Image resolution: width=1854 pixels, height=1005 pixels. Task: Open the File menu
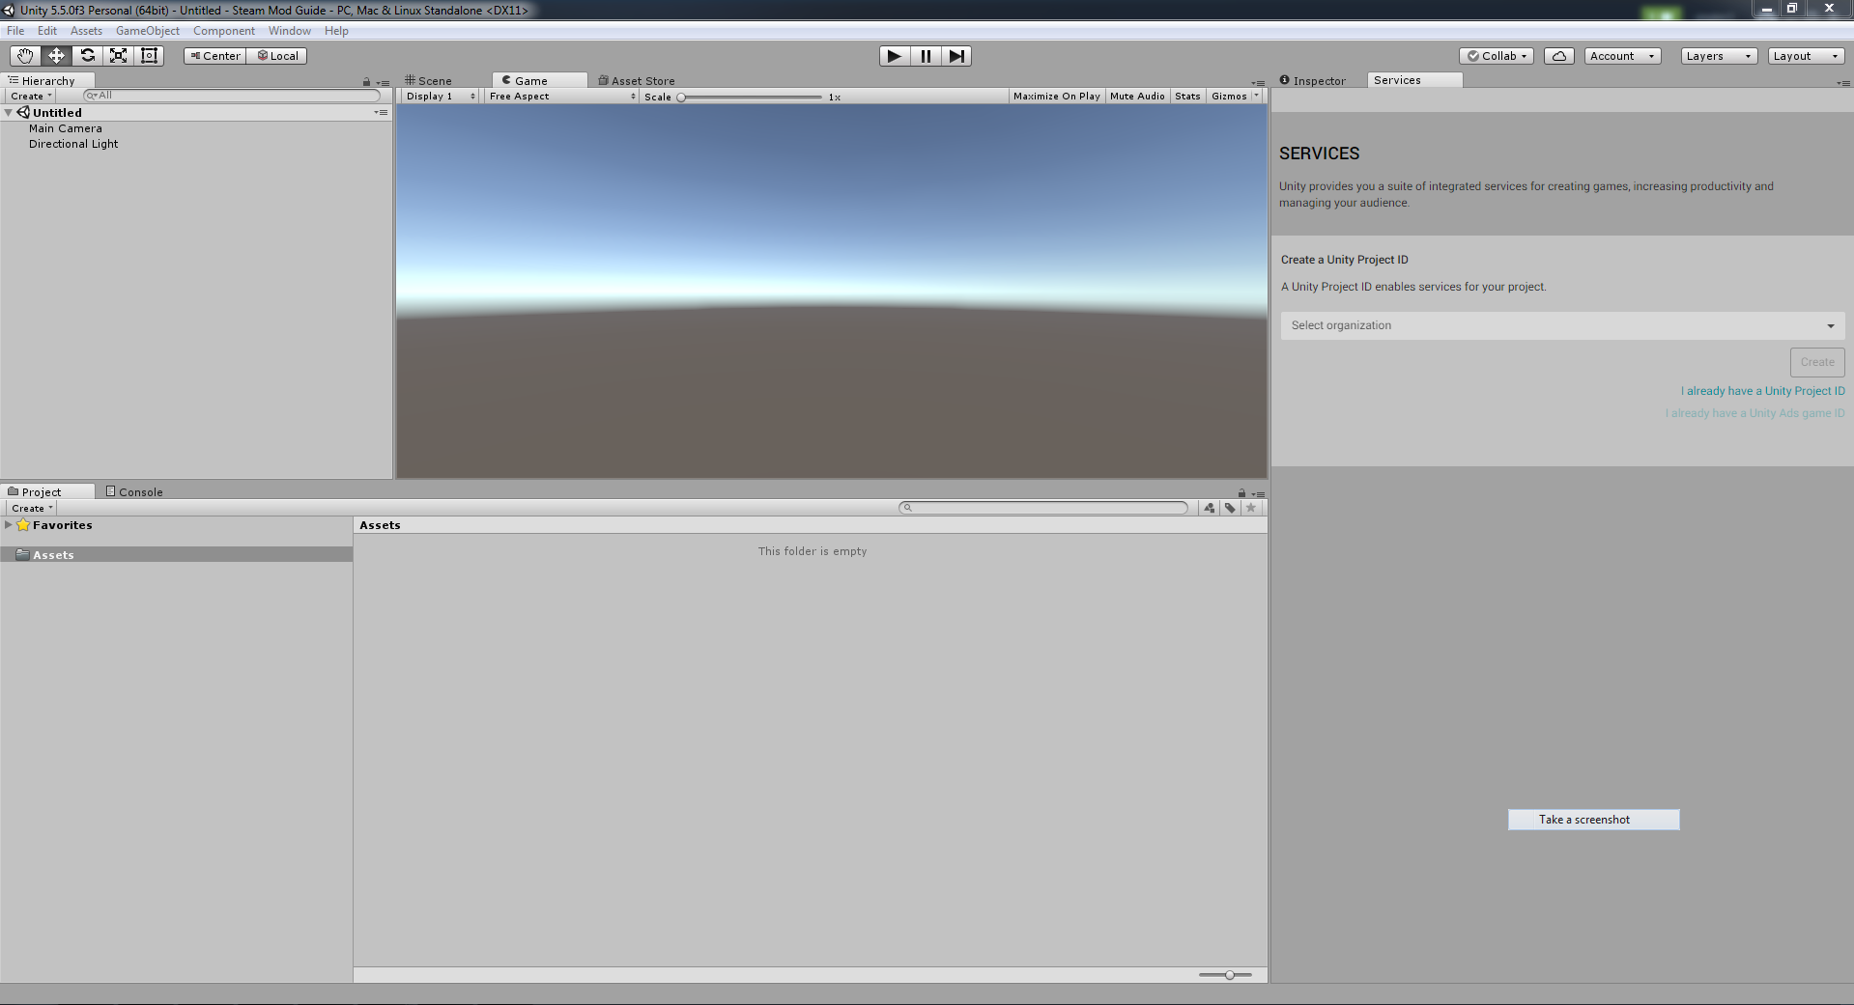pos(15,31)
